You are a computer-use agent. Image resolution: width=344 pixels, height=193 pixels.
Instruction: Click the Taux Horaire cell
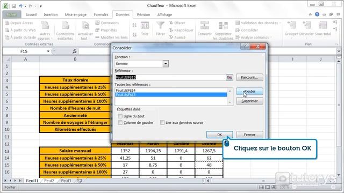click(75, 80)
